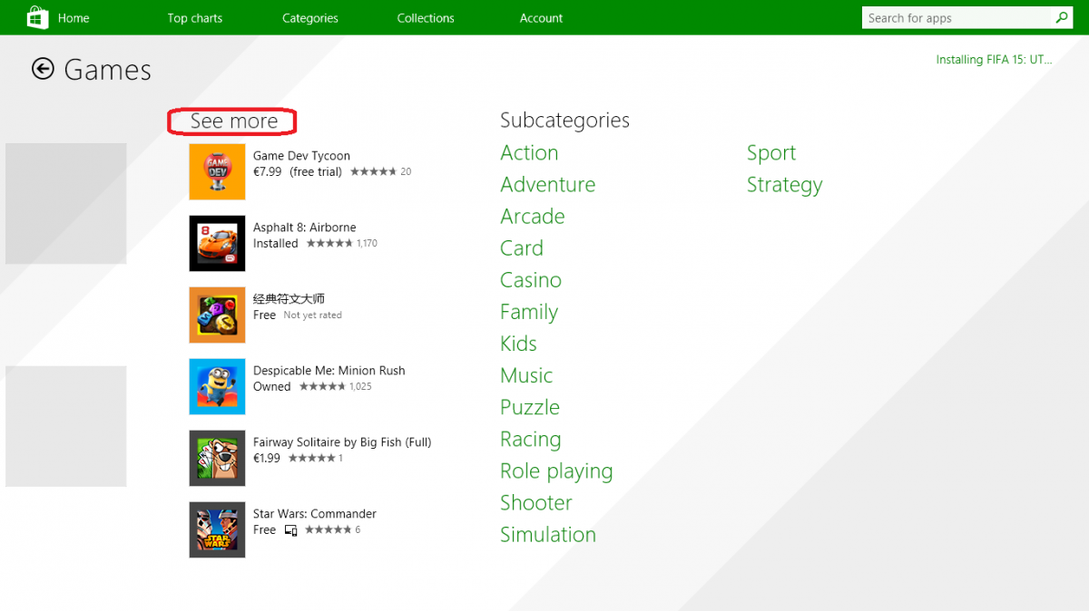
Task: Click Owned label under Despicable Me
Action: coord(272,386)
